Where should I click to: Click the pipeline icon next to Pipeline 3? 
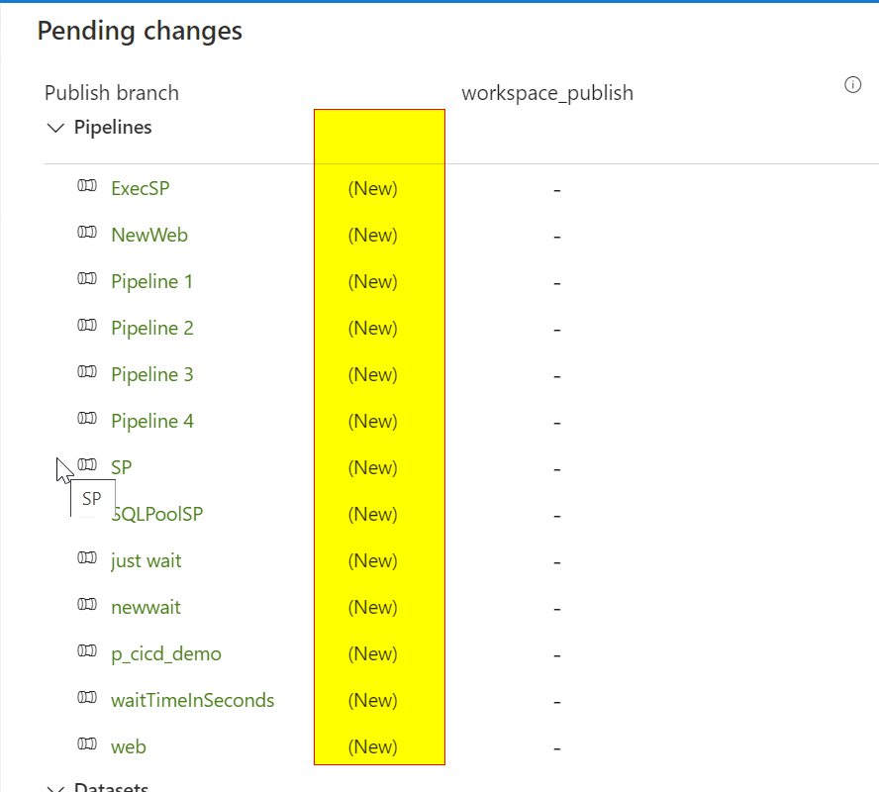coord(87,373)
